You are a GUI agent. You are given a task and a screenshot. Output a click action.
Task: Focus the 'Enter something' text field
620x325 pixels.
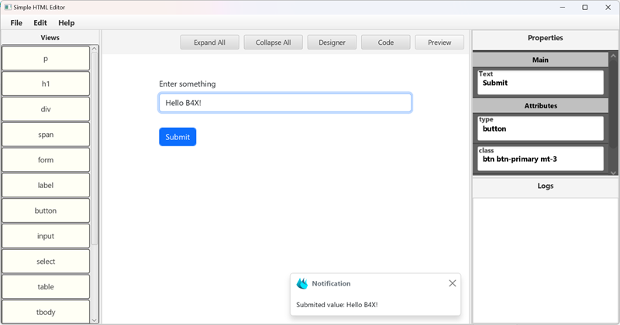(x=285, y=103)
